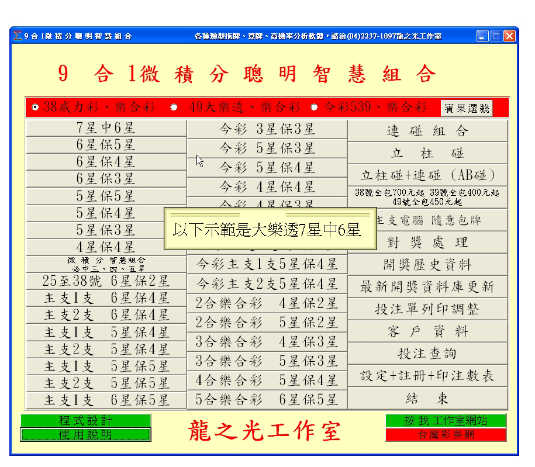Screen dimensions: 535x467
Task: Open the 7星中6星 combination
Action: (106, 128)
